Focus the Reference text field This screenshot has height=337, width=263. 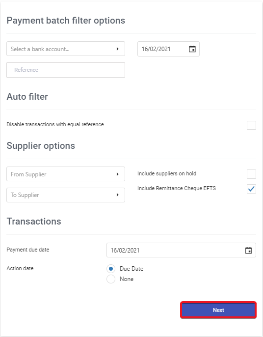click(x=66, y=70)
